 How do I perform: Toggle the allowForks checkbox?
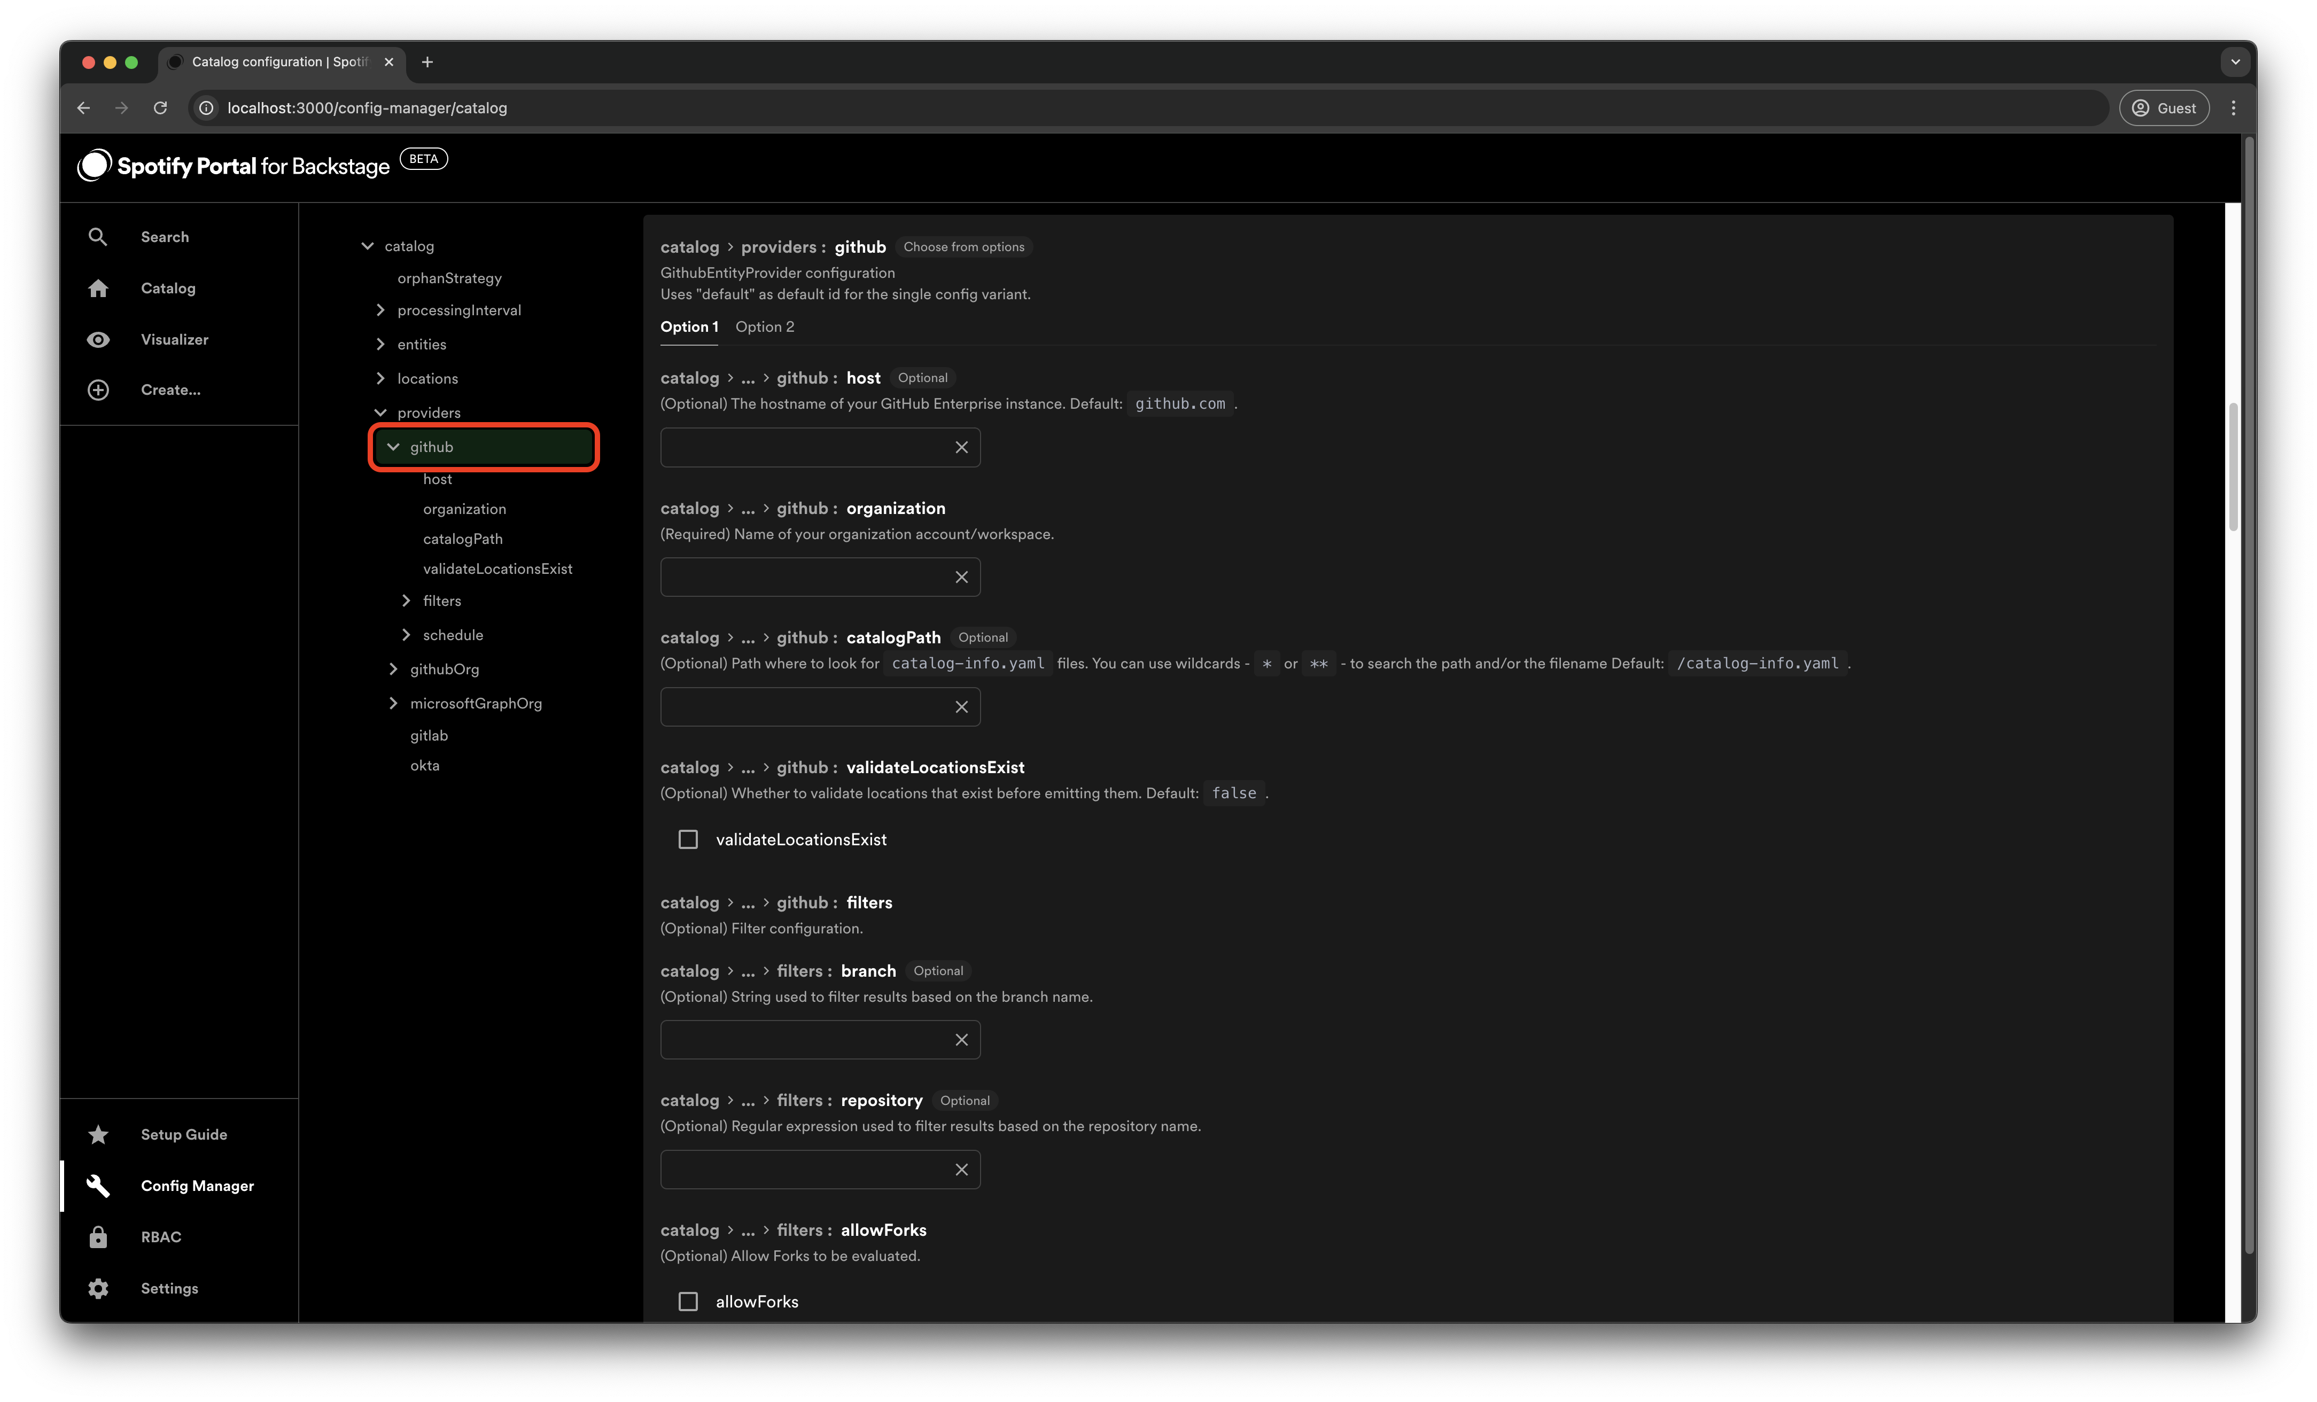688,1302
